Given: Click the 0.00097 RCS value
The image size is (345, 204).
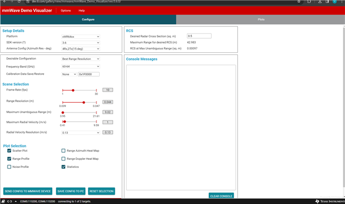Looking at the screenshot, I should (192, 48).
